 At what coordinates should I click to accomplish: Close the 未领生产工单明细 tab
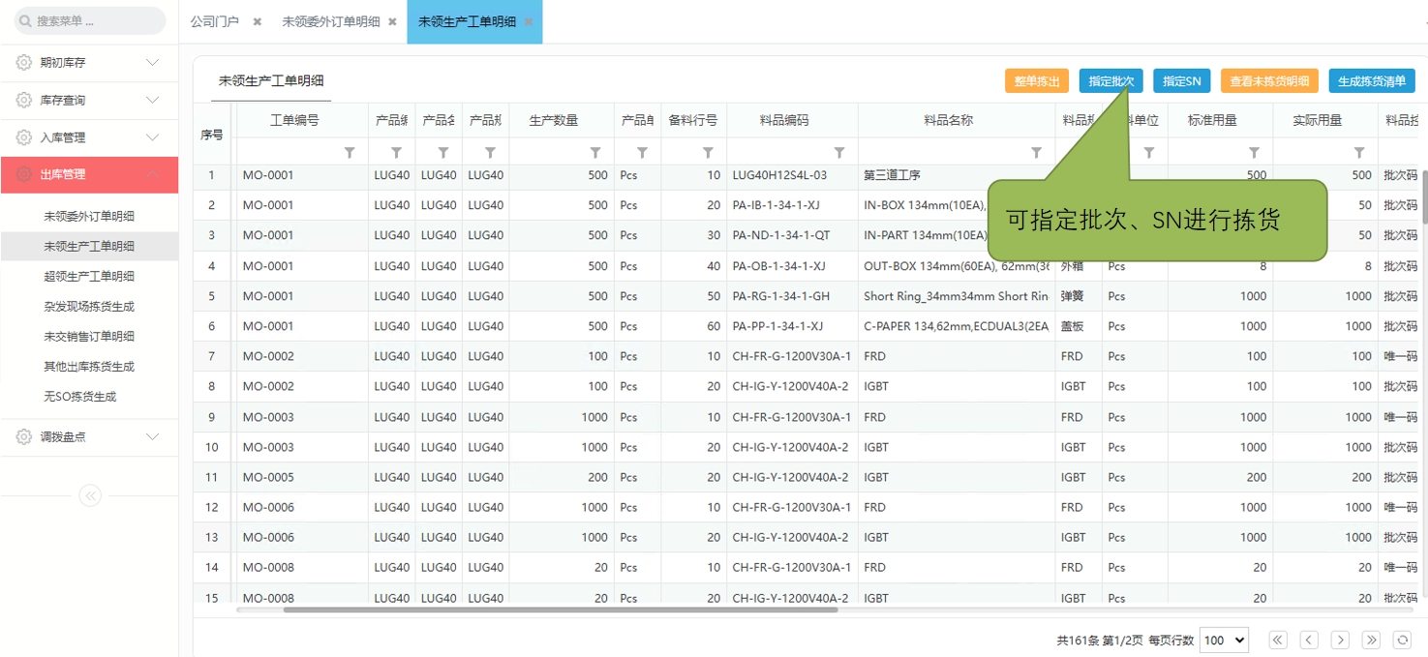click(x=528, y=21)
